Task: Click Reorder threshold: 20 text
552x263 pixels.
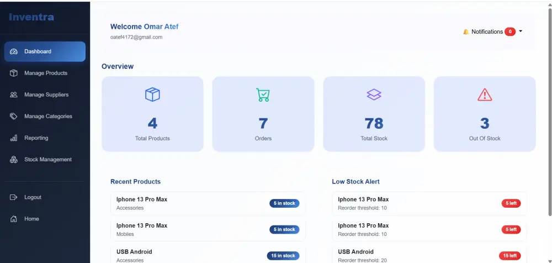Action: tap(362, 260)
